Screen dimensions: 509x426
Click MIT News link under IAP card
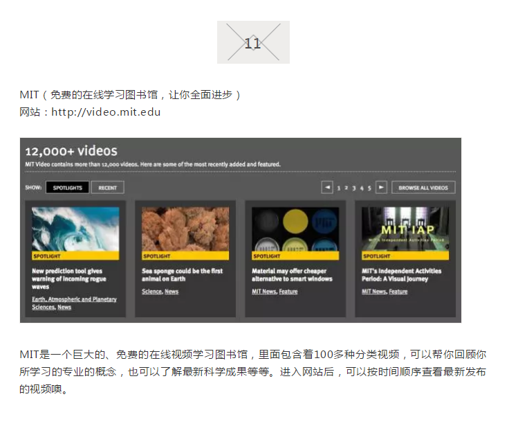(x=374, y=292)
